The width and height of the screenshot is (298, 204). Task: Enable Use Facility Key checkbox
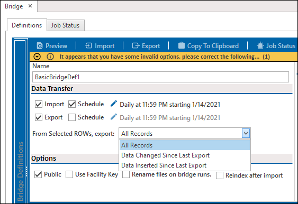(x=69, y=174)
